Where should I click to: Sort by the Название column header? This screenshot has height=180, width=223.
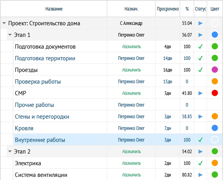pyautogui.click(x=54, y=9)
